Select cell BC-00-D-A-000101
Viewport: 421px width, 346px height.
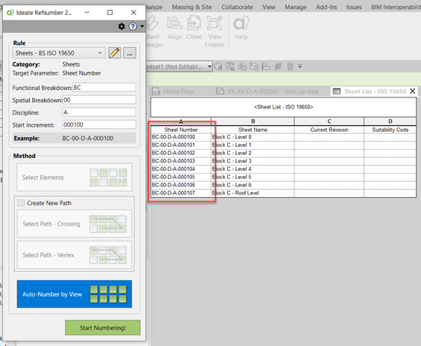(181, 145)
